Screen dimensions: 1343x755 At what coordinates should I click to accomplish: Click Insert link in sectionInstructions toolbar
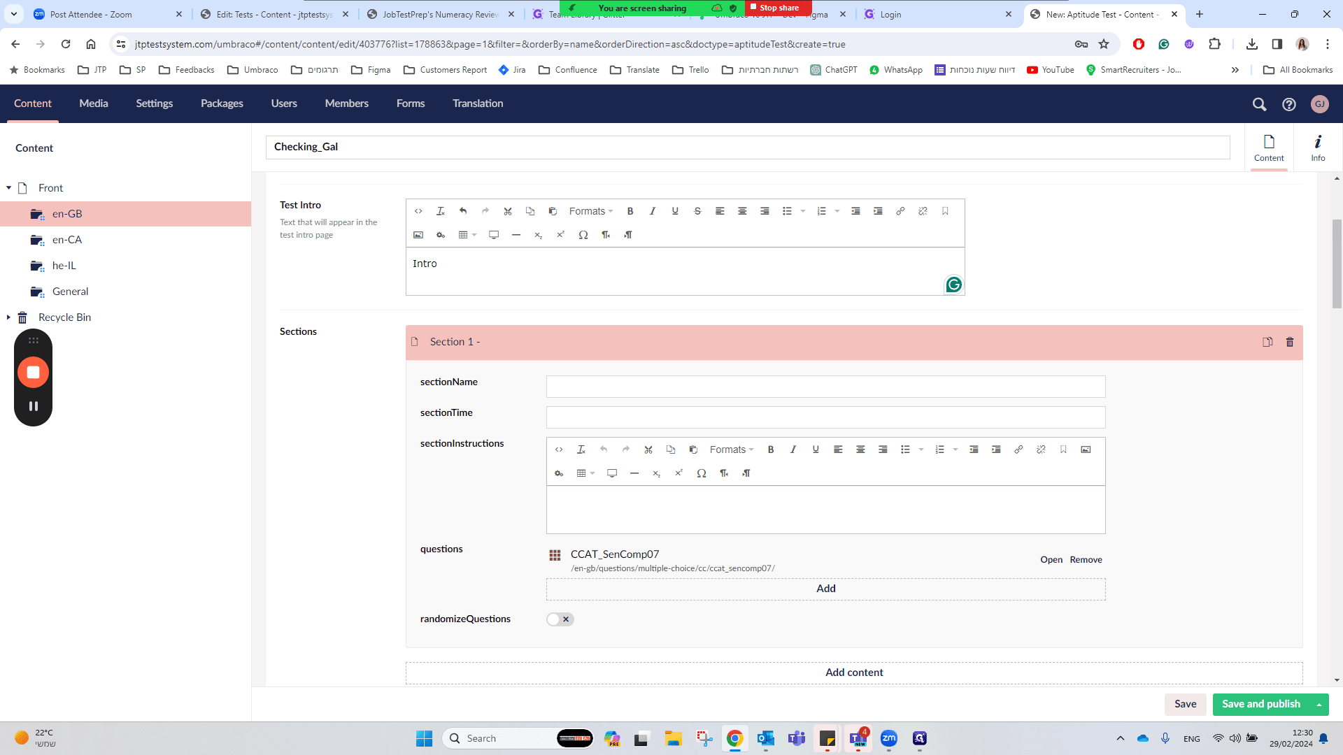click(1018, 450)
